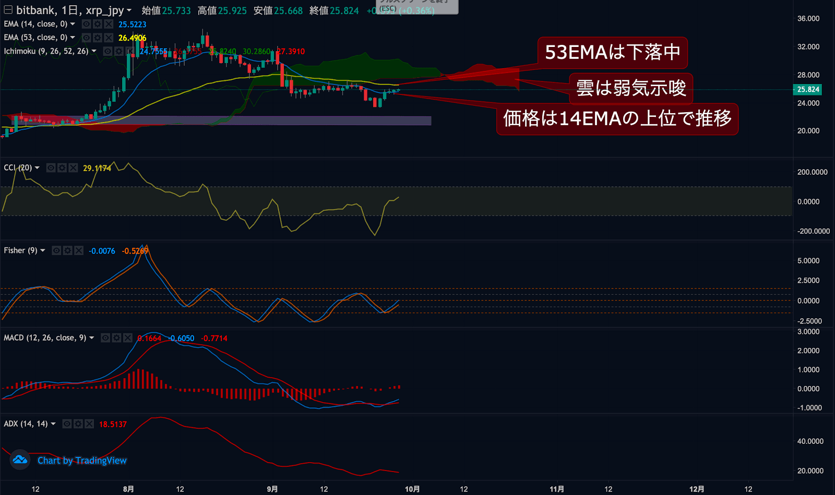
Task: Toggle the MACD pane visibility eye icon
Action: coord(105,337)
